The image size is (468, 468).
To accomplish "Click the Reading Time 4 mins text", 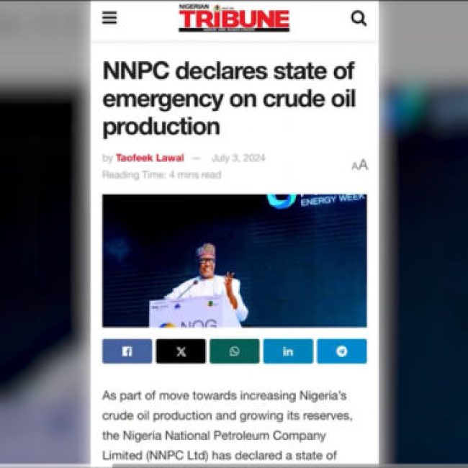I will click(161, 175).
